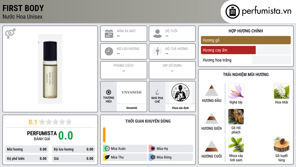Select the Mùa Đông season label
This screenshot has width=296, height=167.
coord(164,157)
